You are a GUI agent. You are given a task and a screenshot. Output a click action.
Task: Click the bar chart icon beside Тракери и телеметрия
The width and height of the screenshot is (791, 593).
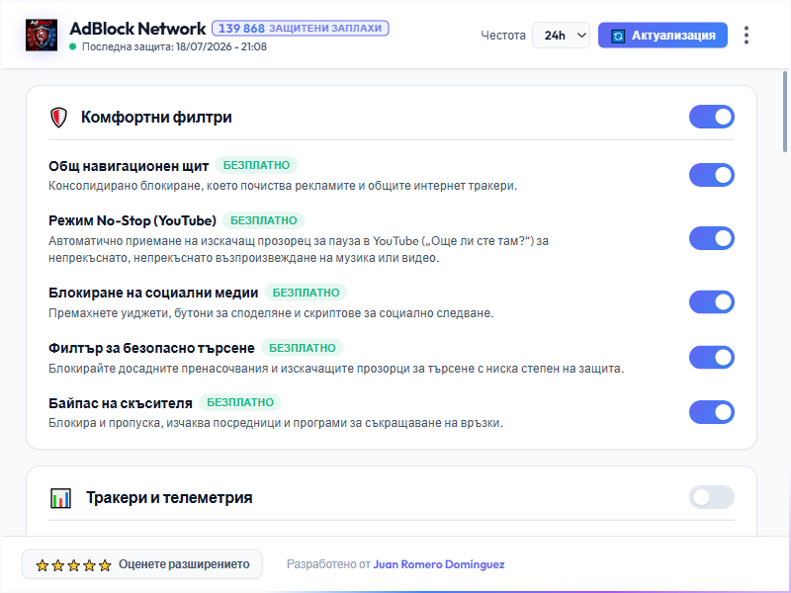tap(60, 498)
